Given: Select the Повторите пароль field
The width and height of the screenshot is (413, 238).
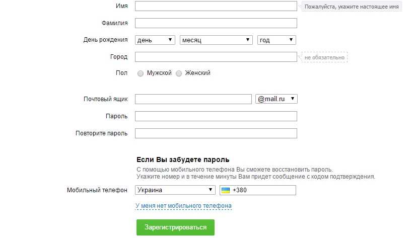Looking at the screenshot, I should coord(216,133).
